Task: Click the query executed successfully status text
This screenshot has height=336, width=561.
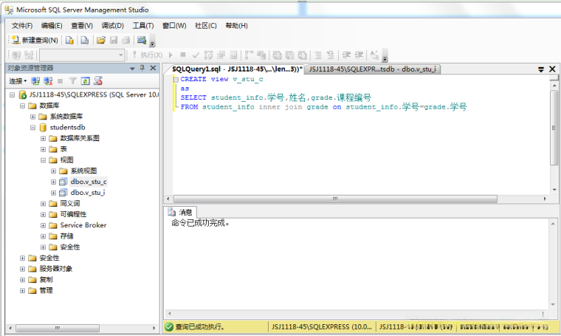Action: click(x=199, y=326)
